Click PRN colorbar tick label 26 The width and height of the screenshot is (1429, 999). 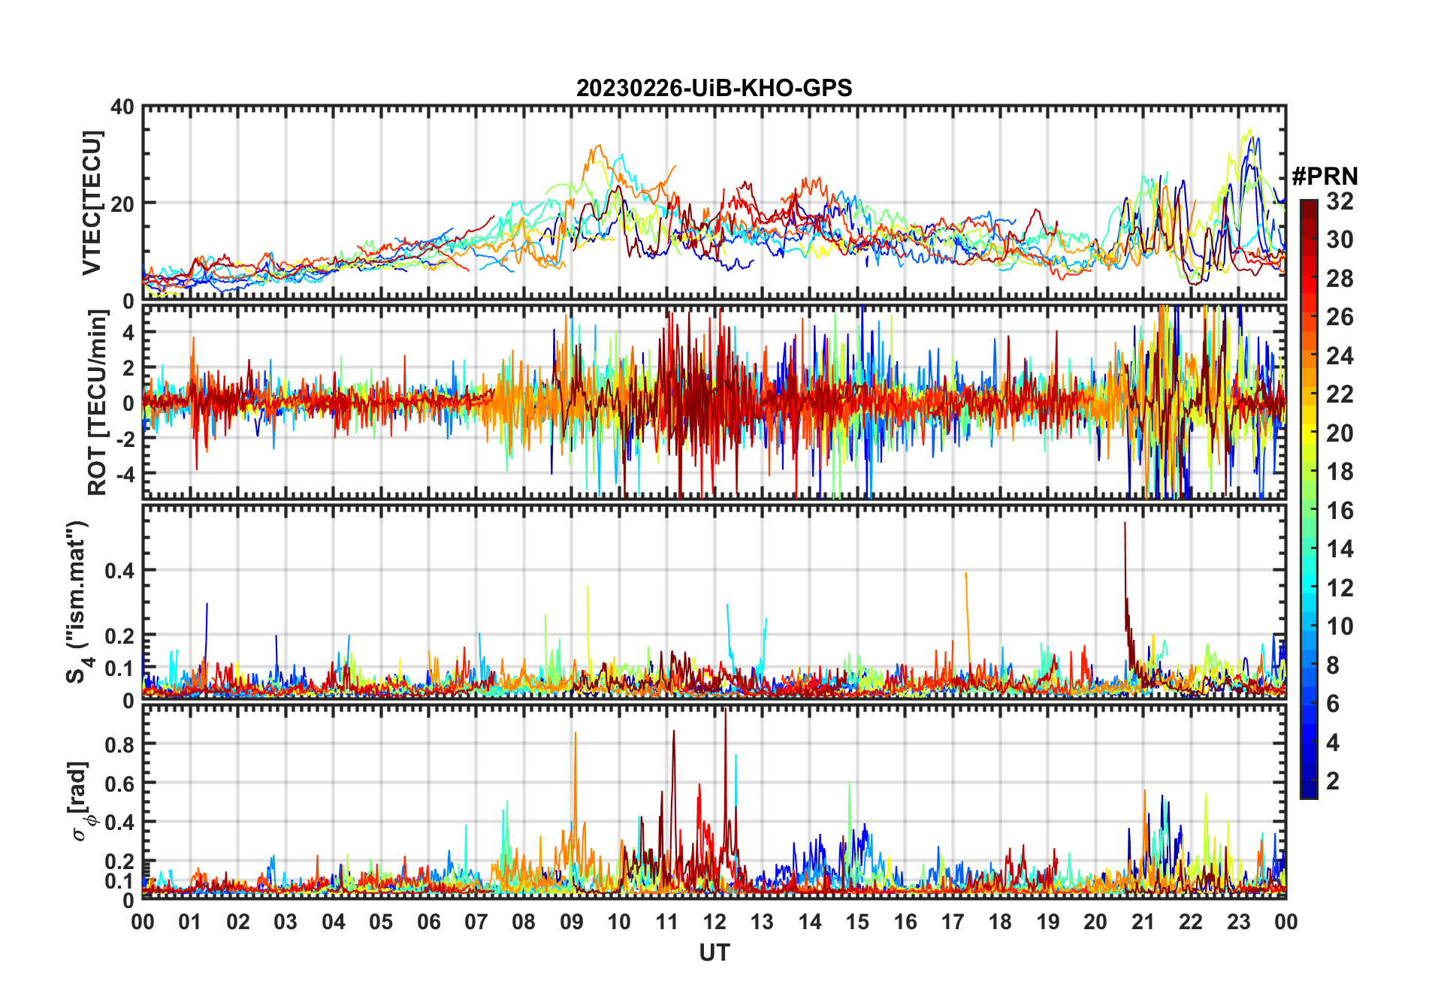(x=1340, y=317)
